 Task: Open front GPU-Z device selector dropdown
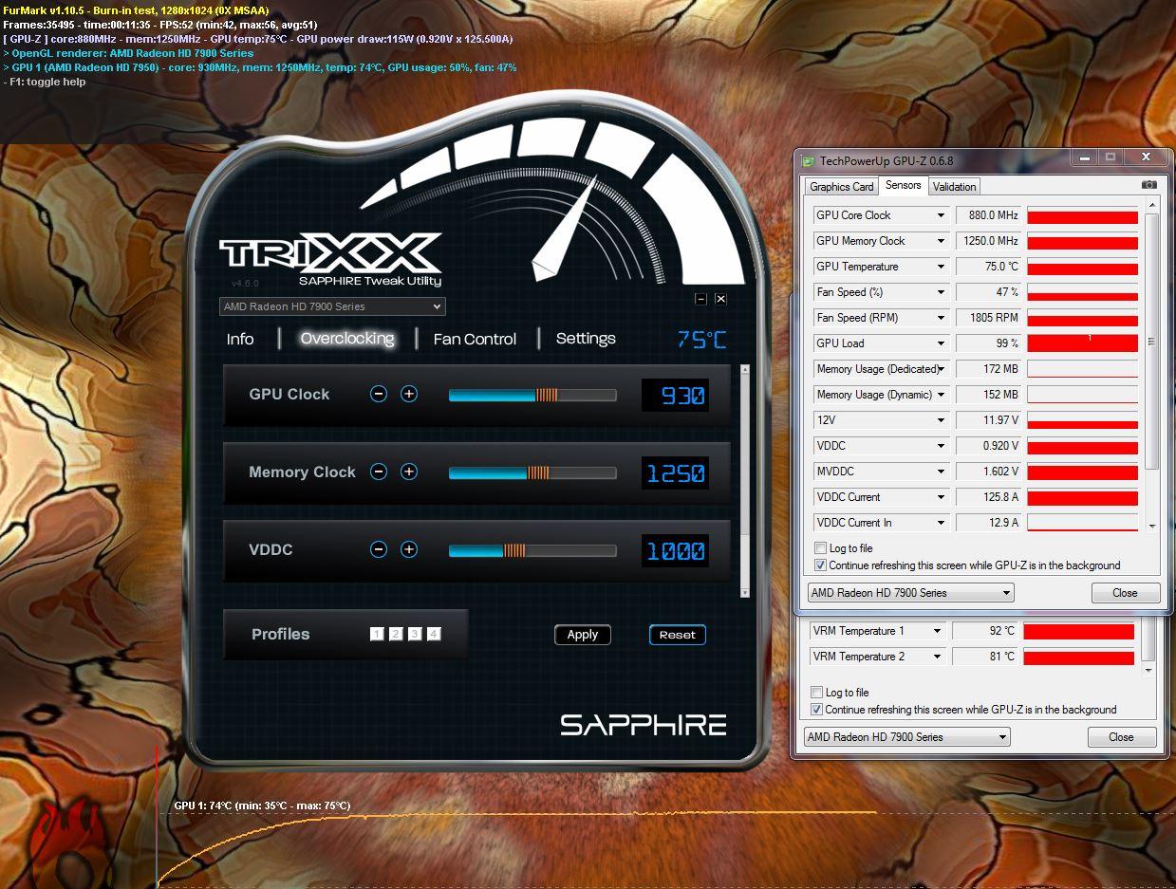(x=910, y=593)
